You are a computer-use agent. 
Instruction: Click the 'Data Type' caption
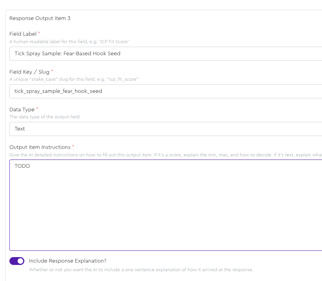pyautogui.click(x=22, y=109)
